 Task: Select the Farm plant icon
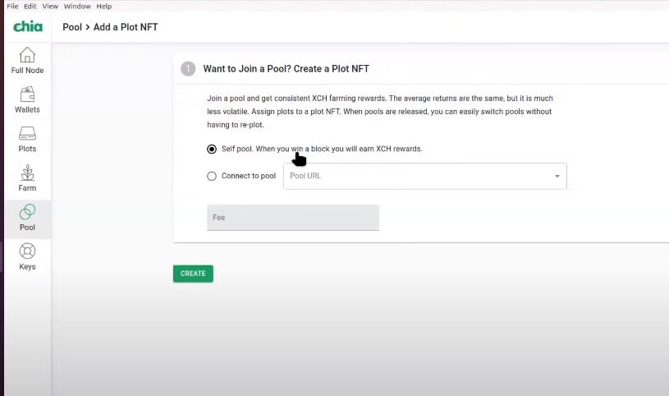coord(27,173)
